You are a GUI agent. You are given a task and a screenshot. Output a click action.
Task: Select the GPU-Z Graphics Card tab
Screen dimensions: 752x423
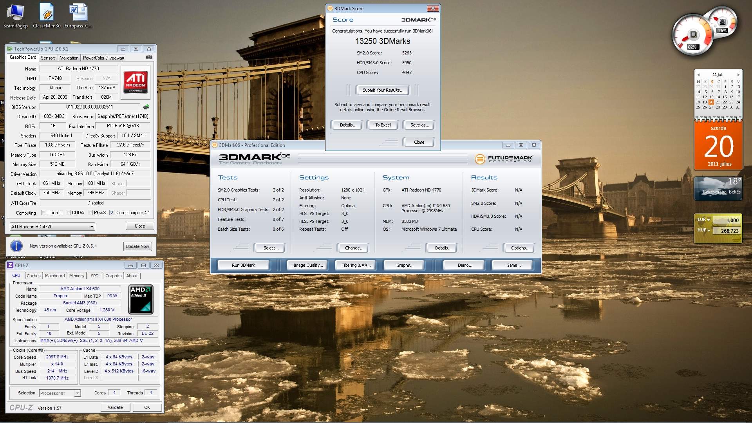tap(23, 57)
